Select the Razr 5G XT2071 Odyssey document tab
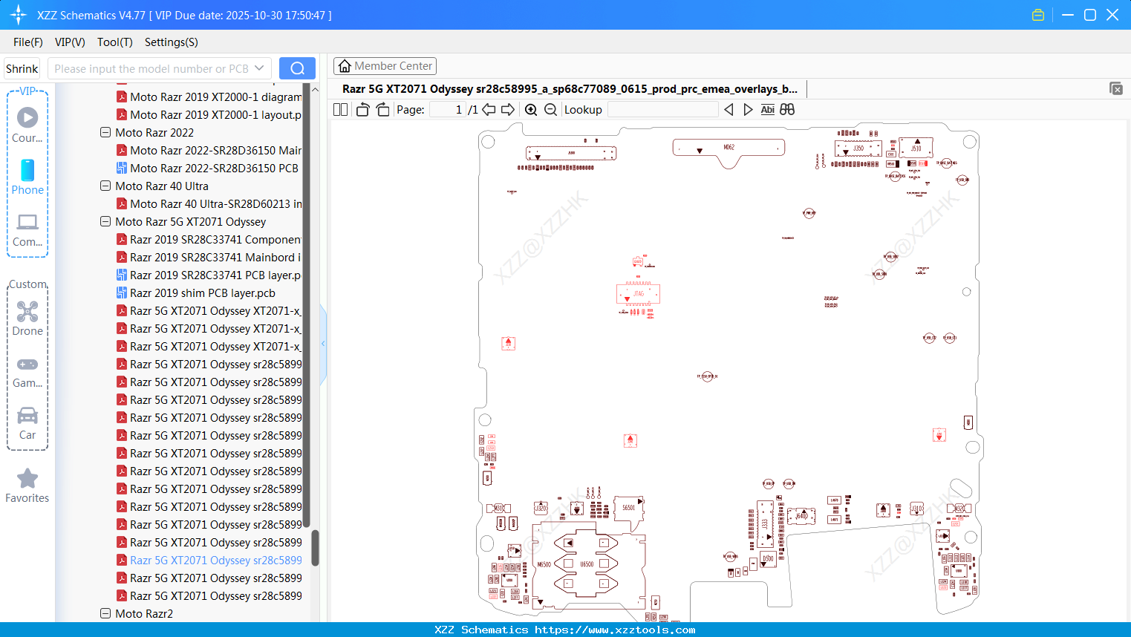Screen dimensions: 1131x637 pos(570,89)
